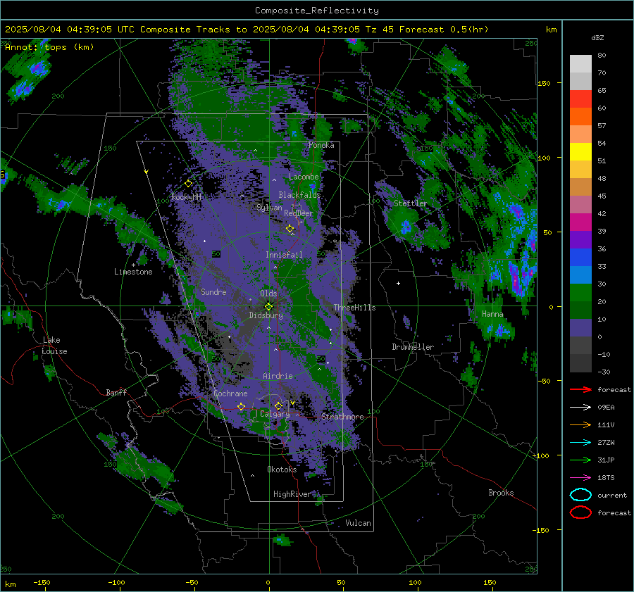
Task: Click the Innisfail city label
Action: point(284,255)
